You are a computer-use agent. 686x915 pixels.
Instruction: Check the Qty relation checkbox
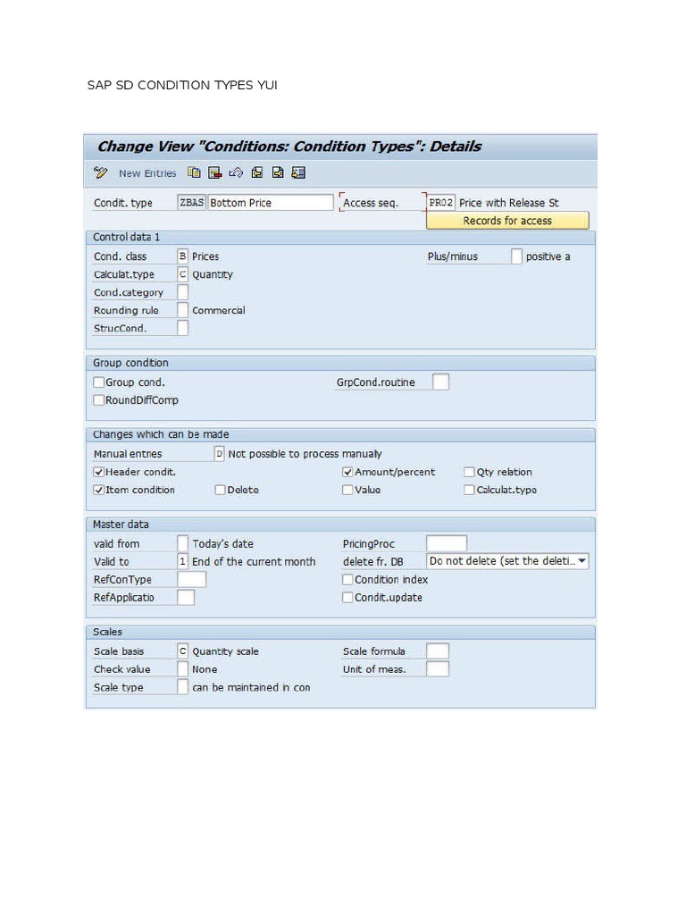(x=469, y=472)
